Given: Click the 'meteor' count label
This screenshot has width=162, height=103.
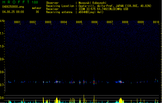Looking at the screenshot, I should [37, 8].
